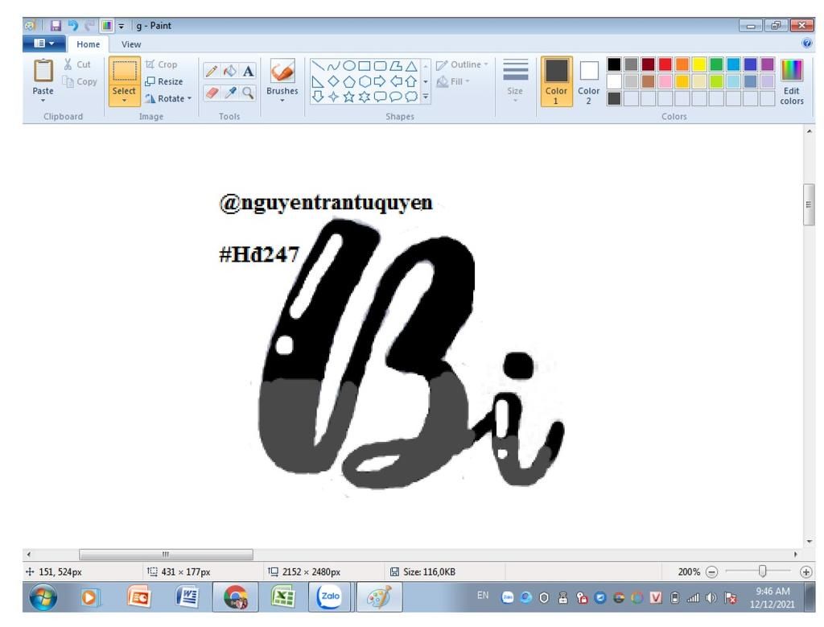Choose the Oval shape
Image resolution: width=824 pixels, height=627 pixels.
[349, 66]
